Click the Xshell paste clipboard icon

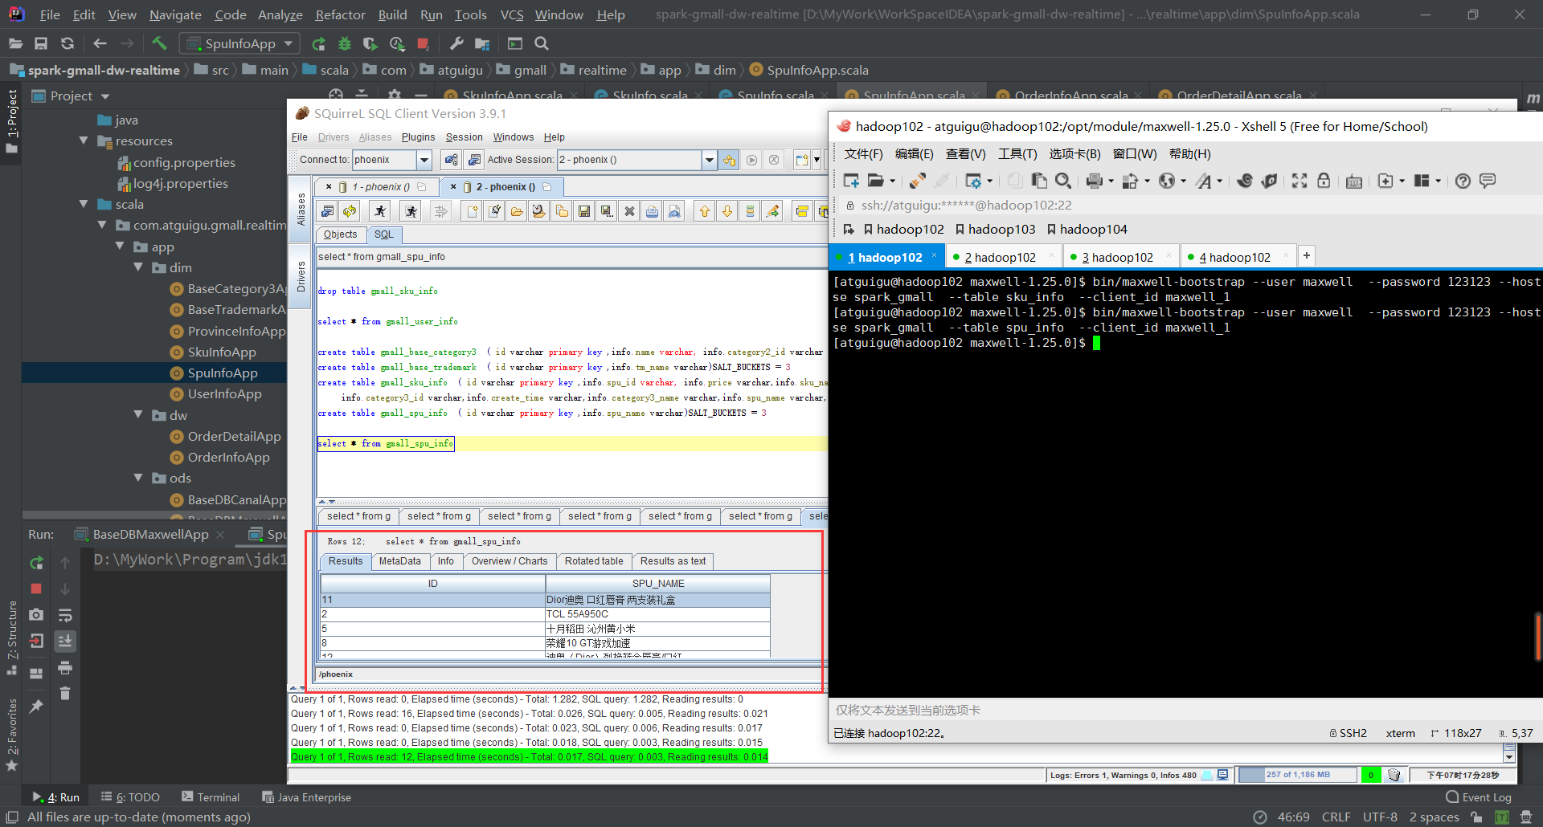click(1039, 181)
